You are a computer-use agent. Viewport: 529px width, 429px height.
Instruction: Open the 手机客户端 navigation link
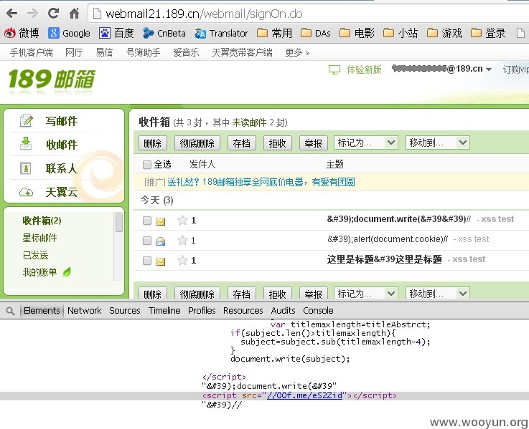pos(31,52)
